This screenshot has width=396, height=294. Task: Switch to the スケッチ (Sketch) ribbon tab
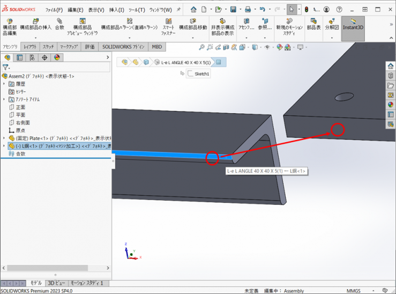pyautogui.click(x=48, y=47)
